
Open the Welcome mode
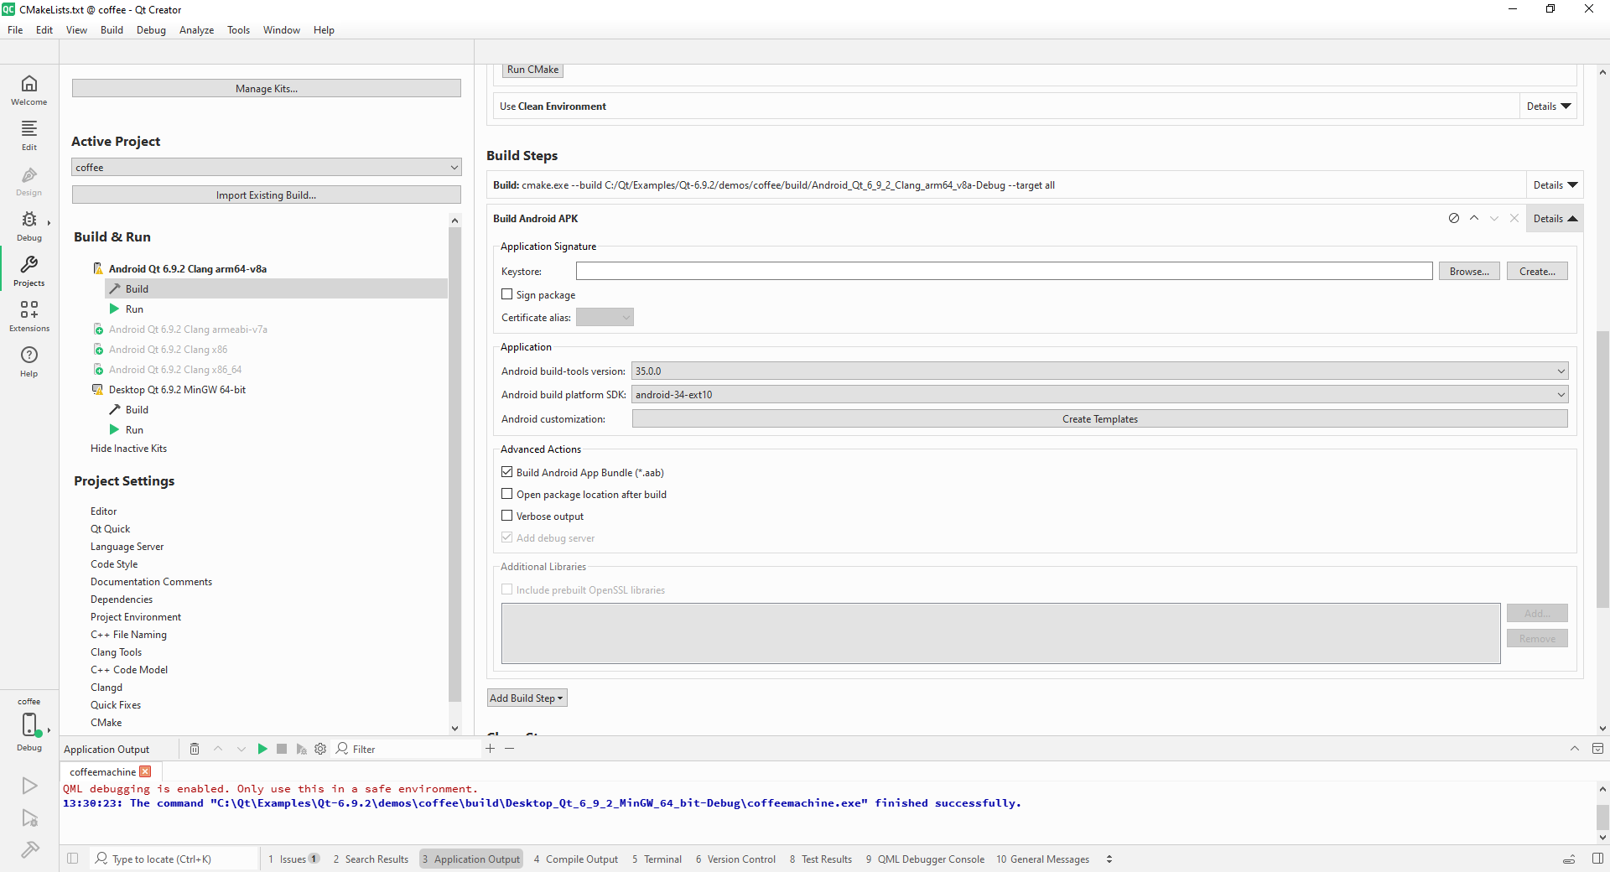(29, 90)
